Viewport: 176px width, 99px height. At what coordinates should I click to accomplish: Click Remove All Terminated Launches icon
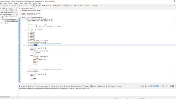tap(146, 86)
